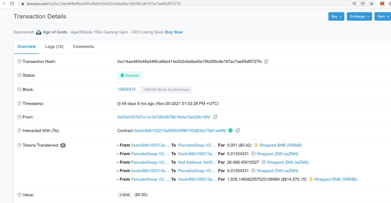Expand the 26,468.45010027 wZNN transfer row arrow
The image size is (391, 203).
coord(118,163)
